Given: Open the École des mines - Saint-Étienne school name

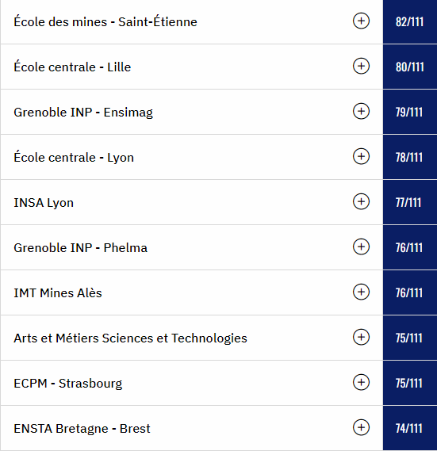Looking at the screenshot, I should tap(105, 21).
